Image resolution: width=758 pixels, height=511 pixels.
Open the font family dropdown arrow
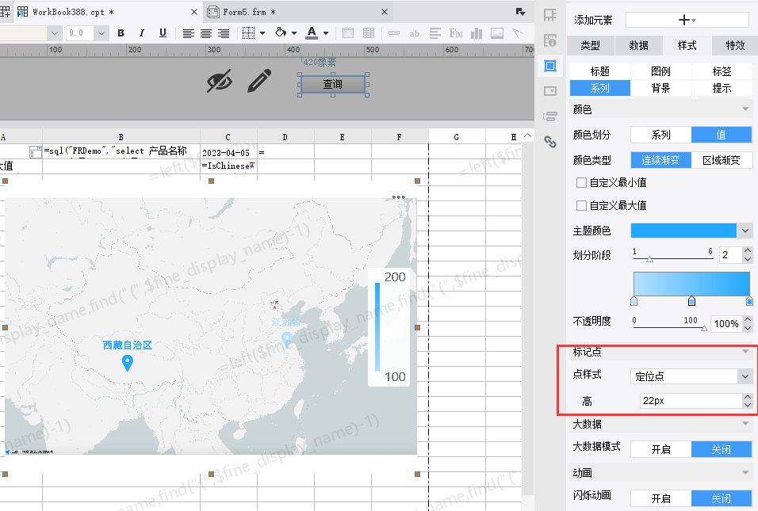tap(54, 33)
